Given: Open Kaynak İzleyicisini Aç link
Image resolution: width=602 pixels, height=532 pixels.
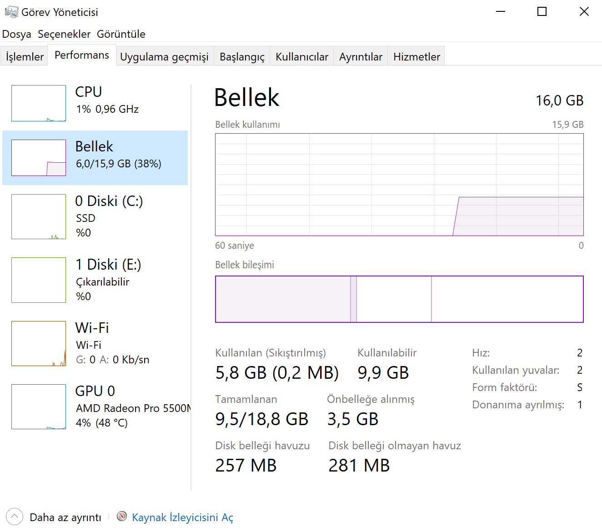Looking at the screenshot, I should 183,517.
